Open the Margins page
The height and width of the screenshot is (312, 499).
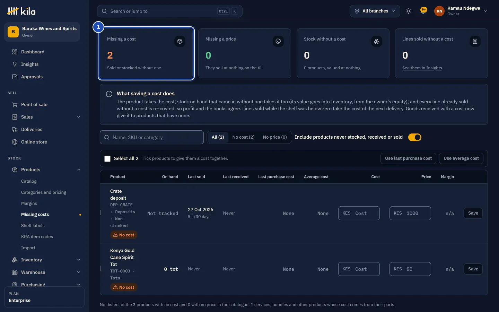coord(29,203)
